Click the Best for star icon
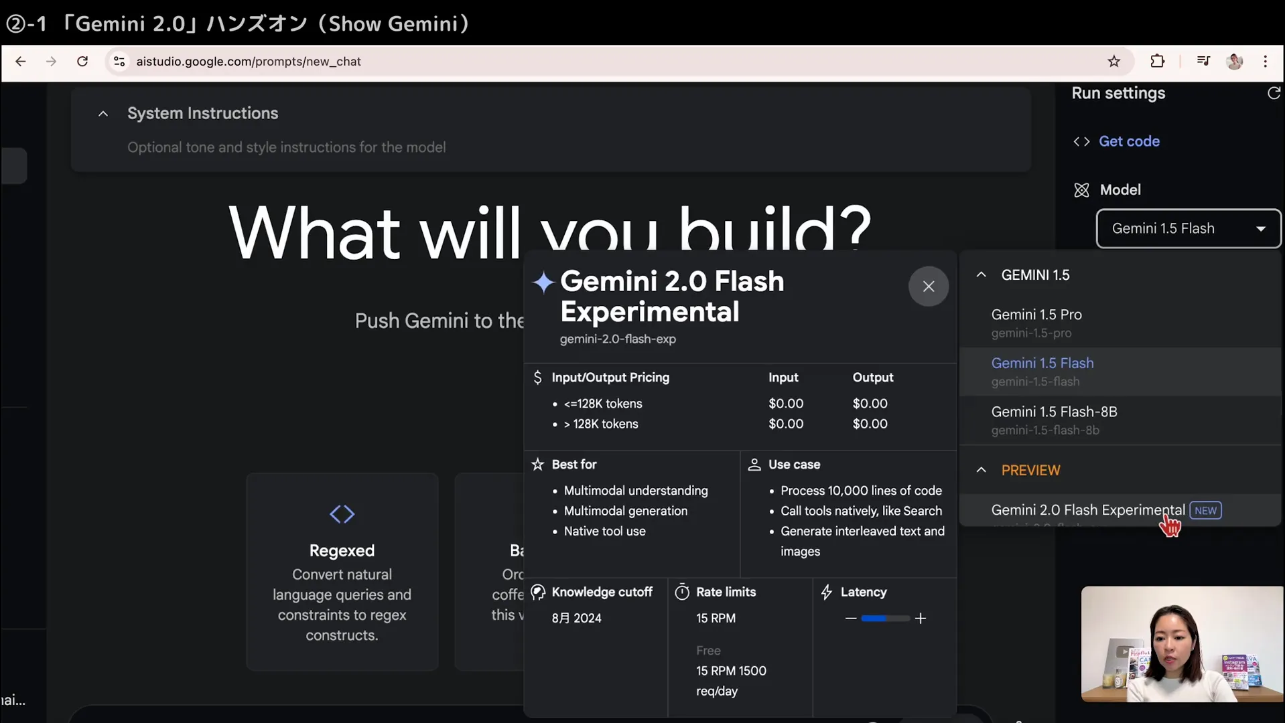Viewport: 1285px width, 723px height. click(x=537, y=465)
